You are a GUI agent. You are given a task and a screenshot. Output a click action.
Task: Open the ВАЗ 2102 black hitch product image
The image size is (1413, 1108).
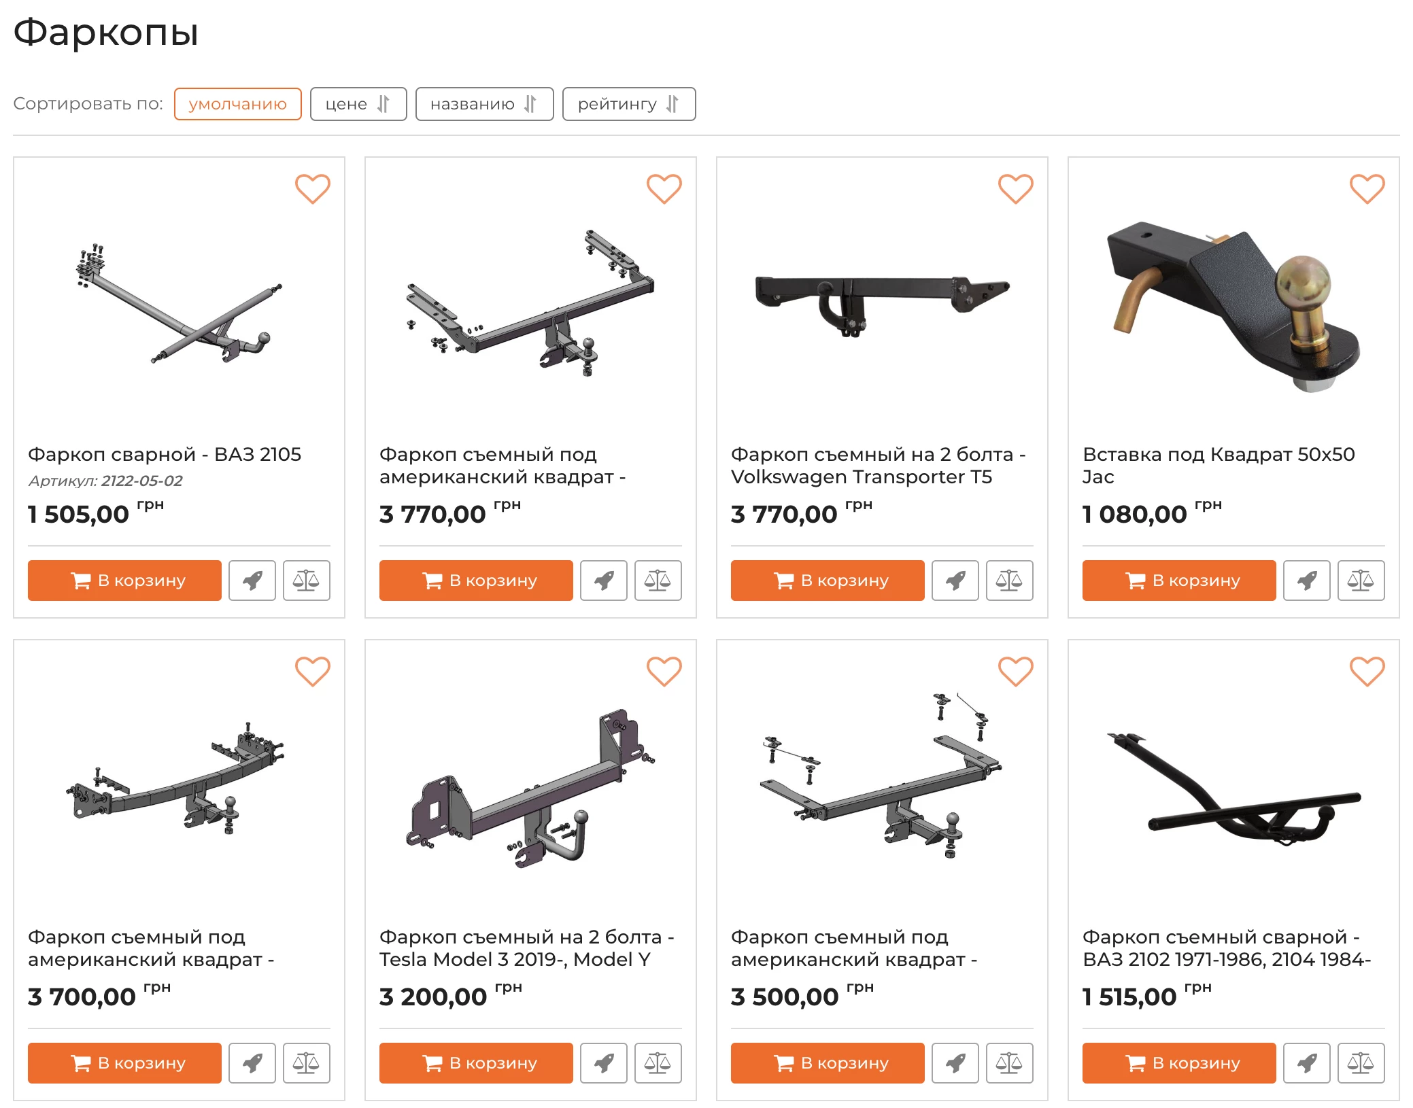[1233, 790]
